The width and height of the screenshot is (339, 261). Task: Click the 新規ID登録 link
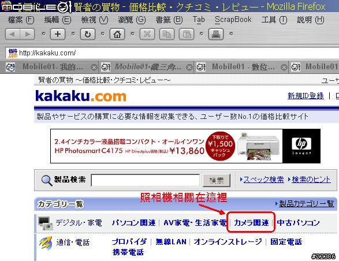point(306,96)
